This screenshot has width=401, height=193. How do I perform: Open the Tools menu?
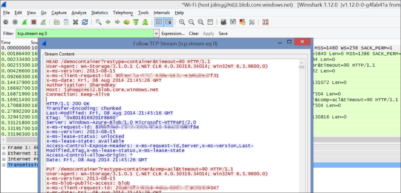pyautogui.click(x=143, y=13)
